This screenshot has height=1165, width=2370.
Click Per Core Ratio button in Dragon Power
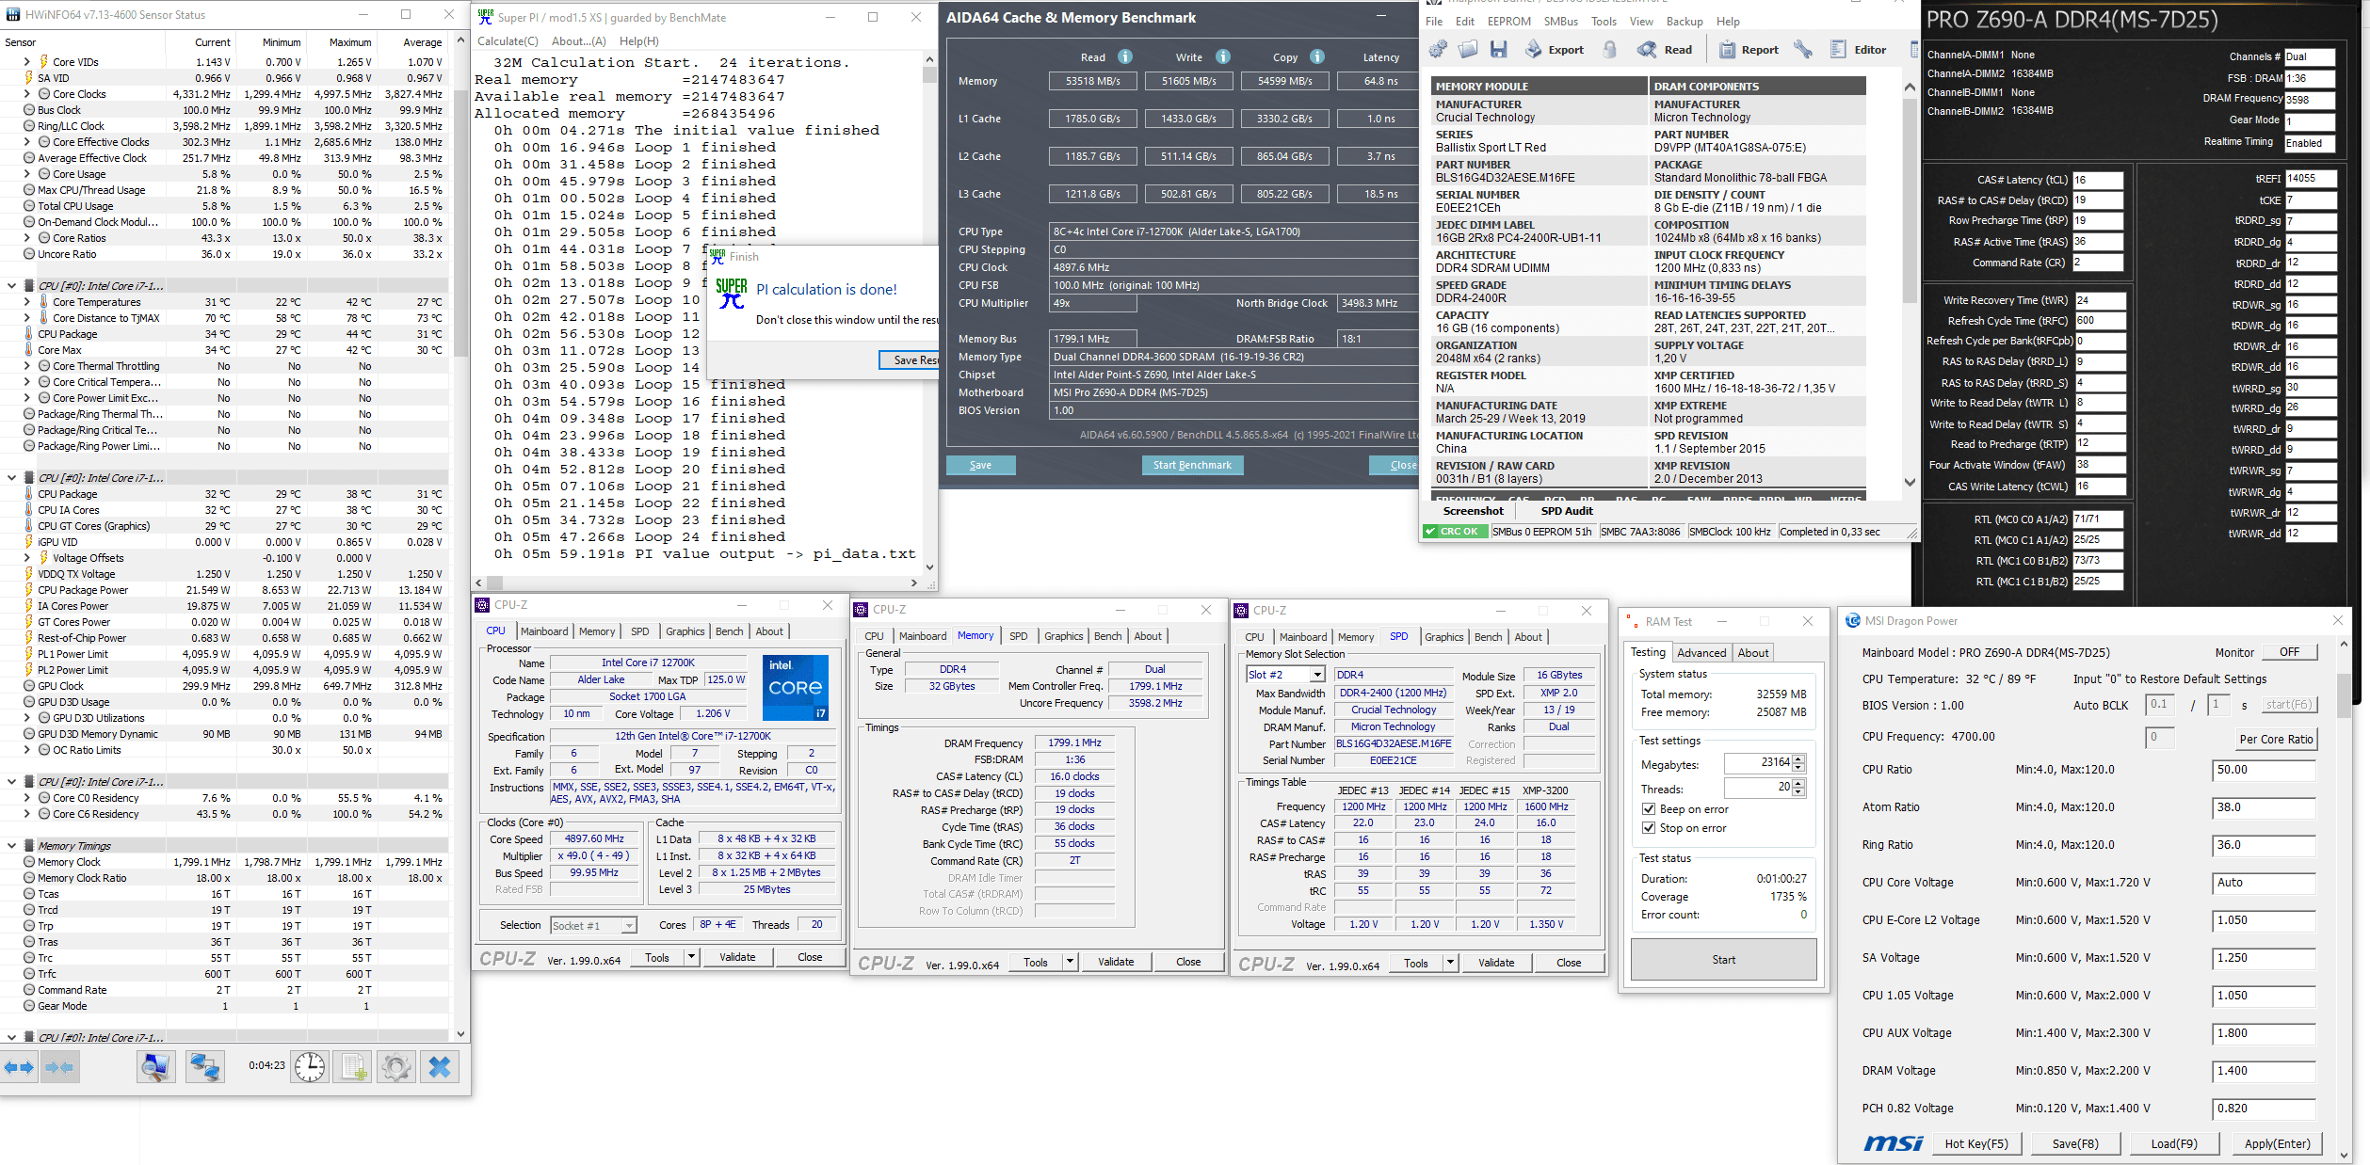(x=2276, y=740)
